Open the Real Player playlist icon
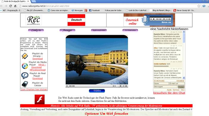 (x=25, y=76)
